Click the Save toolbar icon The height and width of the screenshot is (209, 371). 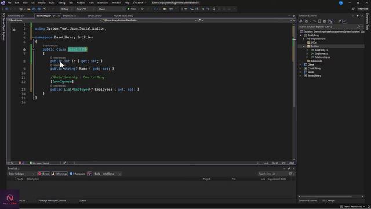pyautogui.click(x=34, y=9)
